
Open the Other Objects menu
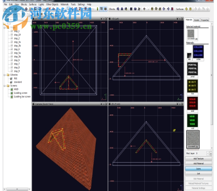coord(52,5)
